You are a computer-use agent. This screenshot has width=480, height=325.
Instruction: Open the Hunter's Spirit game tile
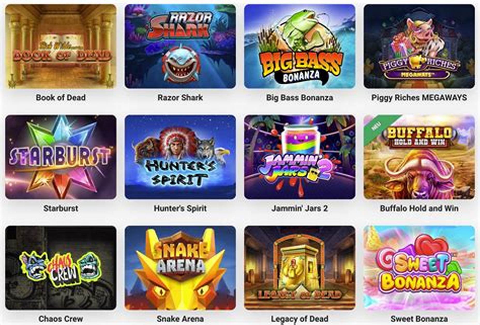[x=180, y=157]
